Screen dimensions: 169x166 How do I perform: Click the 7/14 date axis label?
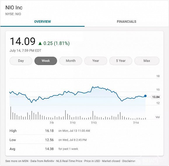pyautogui.click(x=136, y=123)
